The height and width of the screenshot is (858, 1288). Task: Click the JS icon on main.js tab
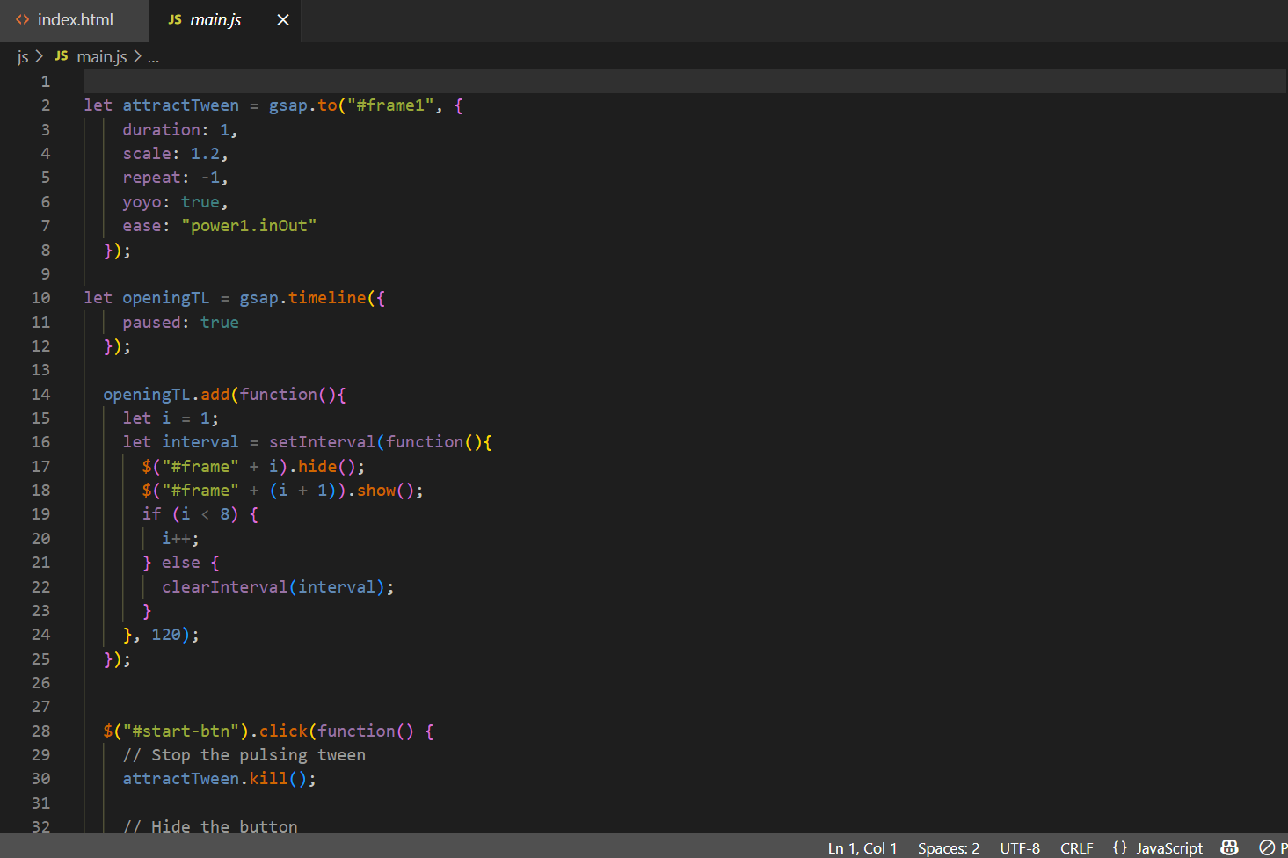point(175,19)
